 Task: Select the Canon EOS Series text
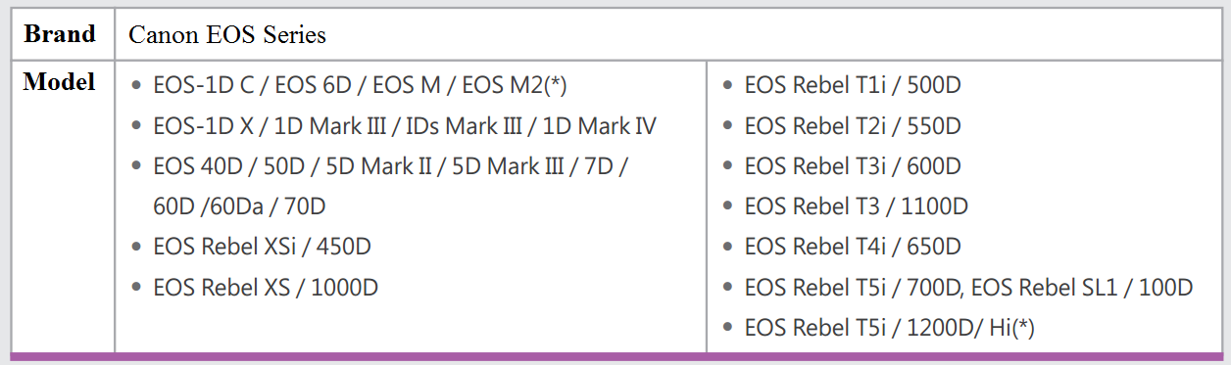pyautogui.click(x=227, y=35)
